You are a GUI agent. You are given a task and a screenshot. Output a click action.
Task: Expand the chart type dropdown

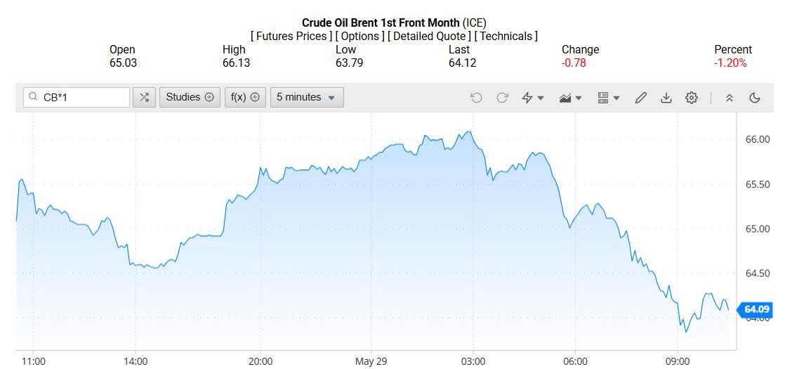(x=571, y=98)
